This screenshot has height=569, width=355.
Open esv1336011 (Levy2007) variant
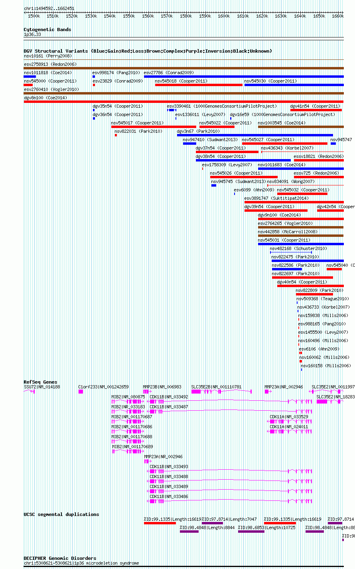point(200,114)
